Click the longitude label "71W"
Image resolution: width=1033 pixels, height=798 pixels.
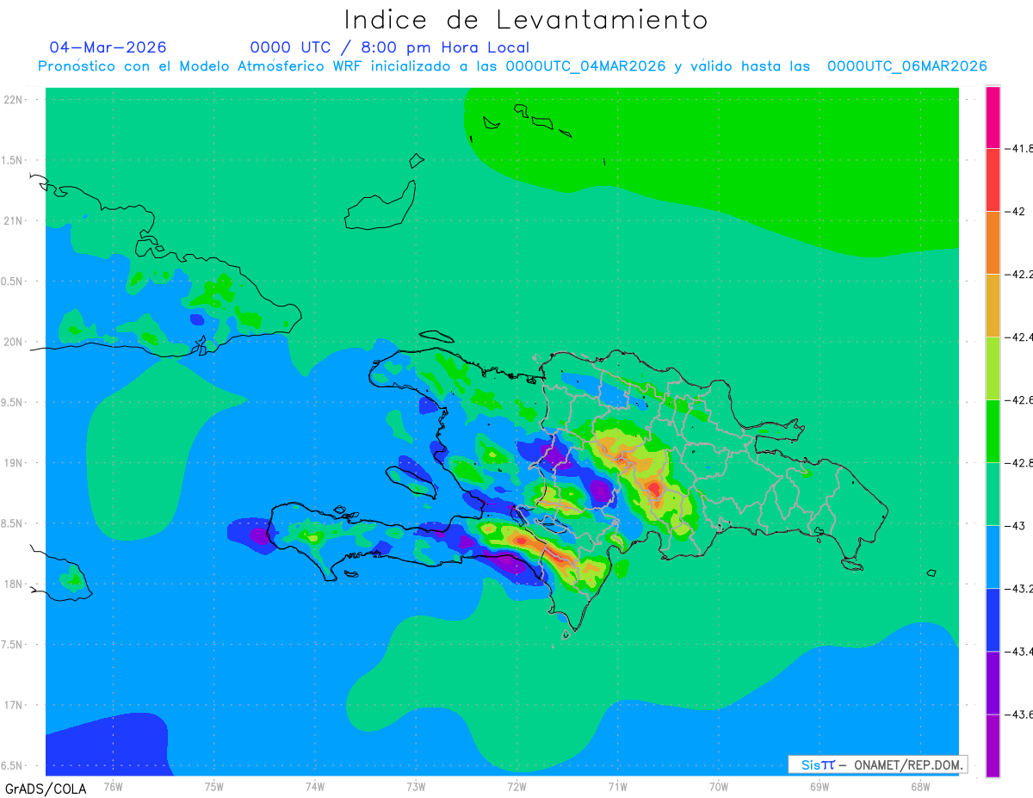coord(617,786)
